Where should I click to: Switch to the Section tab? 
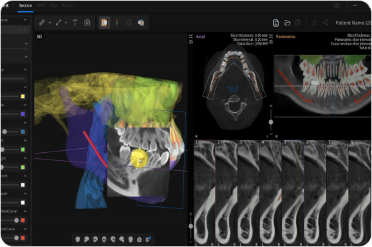25,5
